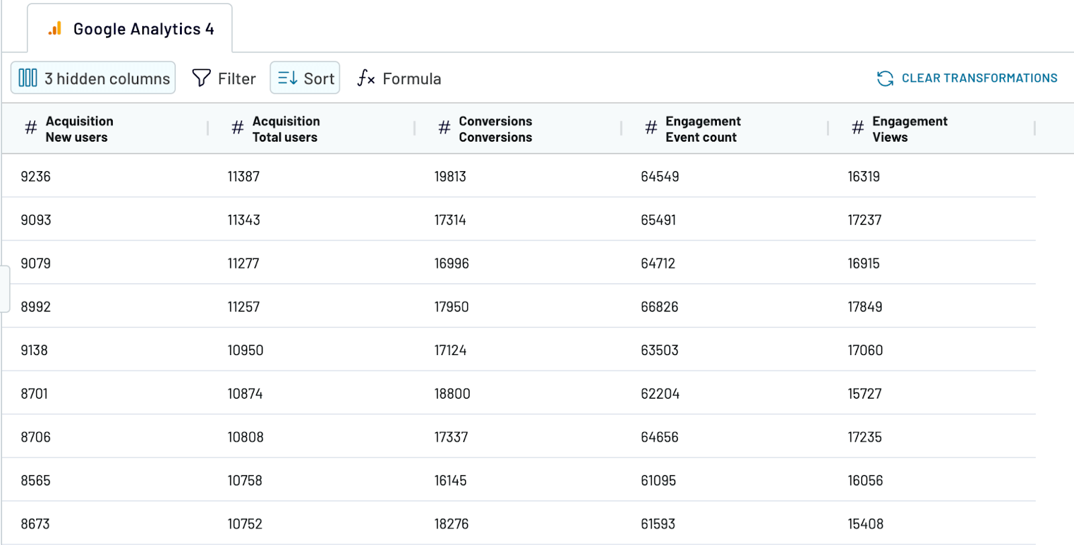
Task: Click the Views cell 16319
Action: 864,177
